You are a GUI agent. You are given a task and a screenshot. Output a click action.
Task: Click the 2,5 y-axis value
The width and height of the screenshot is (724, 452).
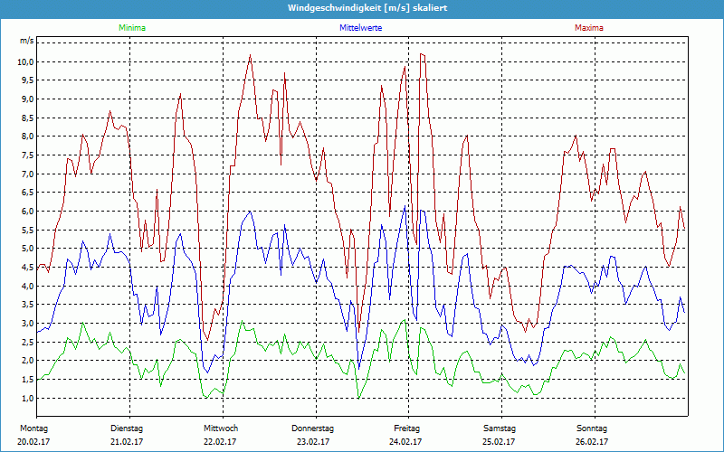[27, 343]
